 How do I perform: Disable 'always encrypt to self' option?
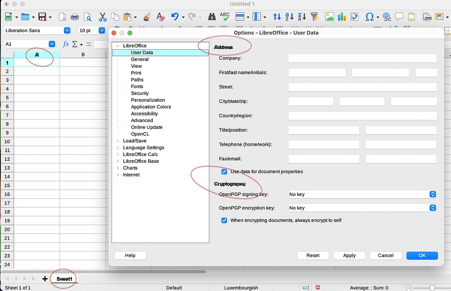224,220
